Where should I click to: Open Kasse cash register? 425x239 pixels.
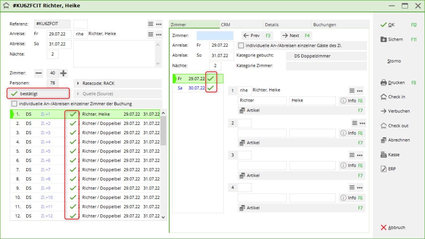384,155
